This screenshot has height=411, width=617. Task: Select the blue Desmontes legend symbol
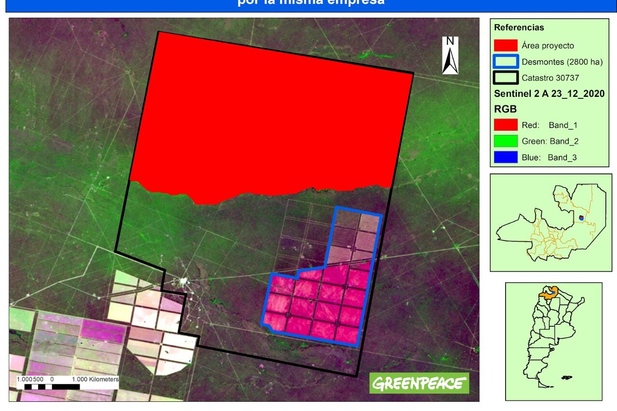click(x=506, y=61)
